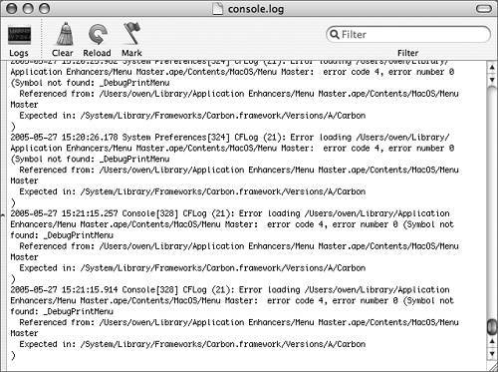Screen dimensions: 498x372
Task: Click the up arrow at the scrollbar's bottom
Action: click(x=492, y=341)
